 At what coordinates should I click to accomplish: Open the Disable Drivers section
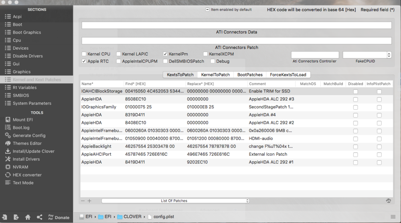(28, 56)
